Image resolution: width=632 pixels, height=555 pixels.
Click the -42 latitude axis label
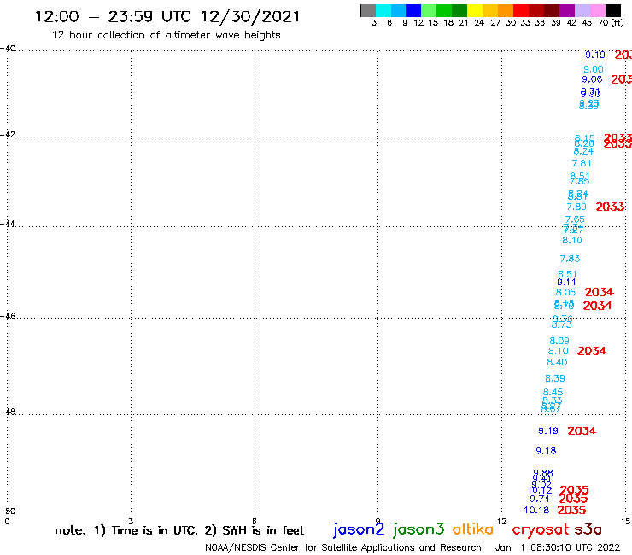coord(8,134)
